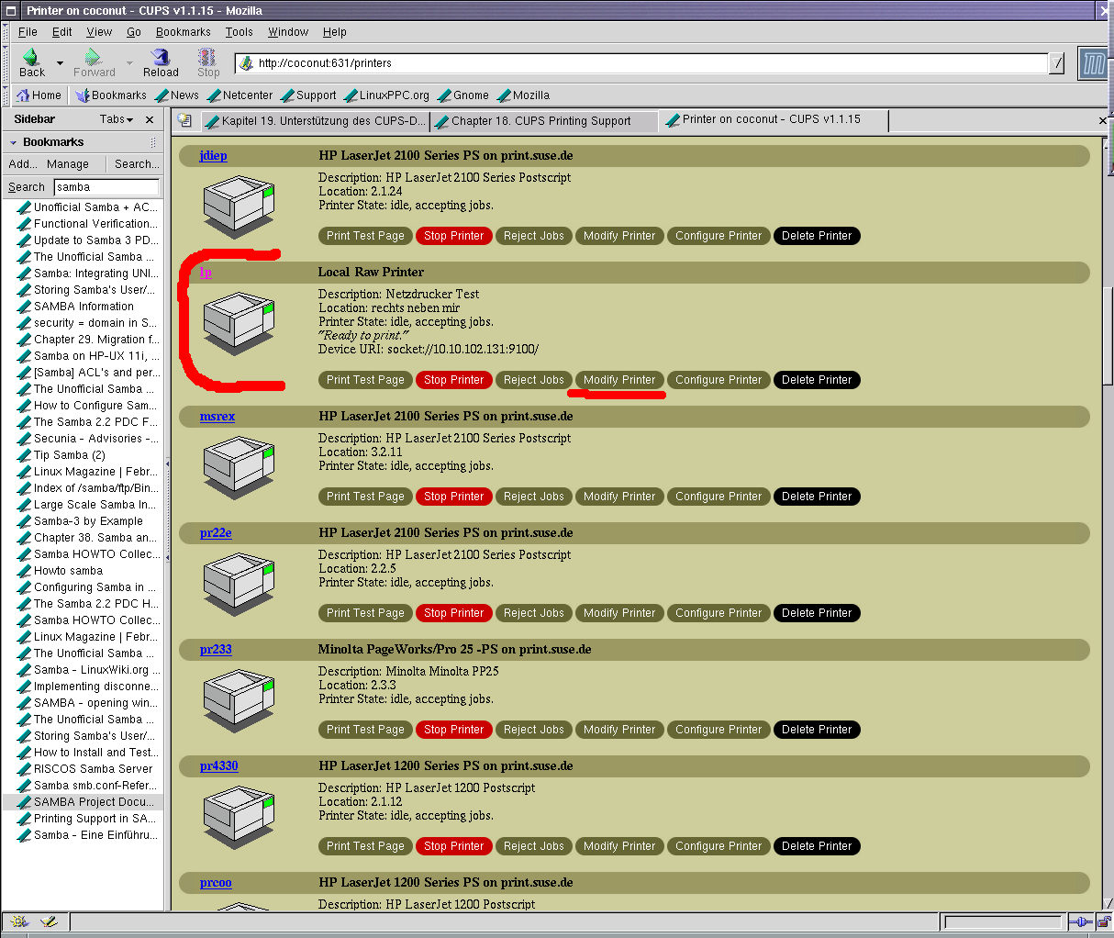Open the URL bar history dropdown arrow
Viewport: 1114px width, 938px height.
pos(1056,63)
